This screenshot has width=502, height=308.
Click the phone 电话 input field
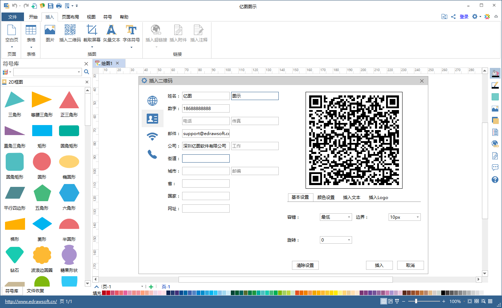(x=206, y=121)
